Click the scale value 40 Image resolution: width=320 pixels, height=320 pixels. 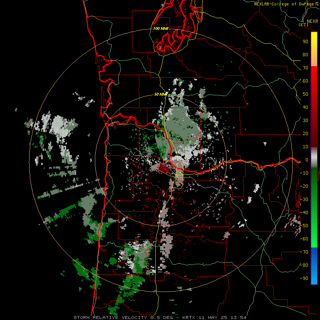305,107
